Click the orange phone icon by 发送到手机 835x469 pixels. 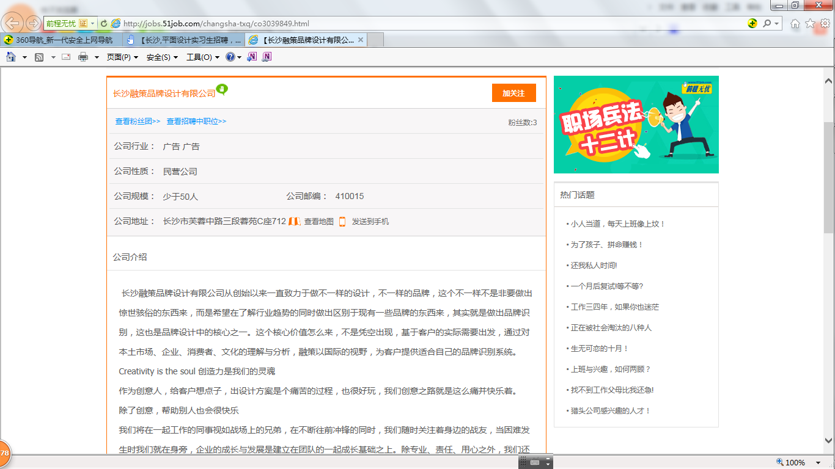tap(342, 222)
